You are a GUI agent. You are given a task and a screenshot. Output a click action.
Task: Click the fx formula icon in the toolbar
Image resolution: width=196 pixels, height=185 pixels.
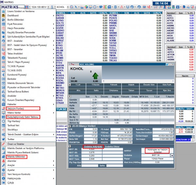tap(160, 7)
